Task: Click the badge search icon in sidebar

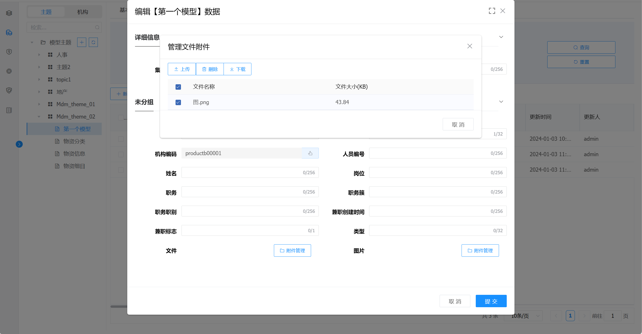Action: [x=9, y=90]
